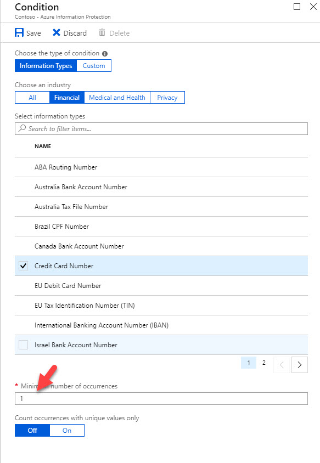Open the next page with right chevron
The height and width of the screenshot is (463, 320).
tap(299, 364)
